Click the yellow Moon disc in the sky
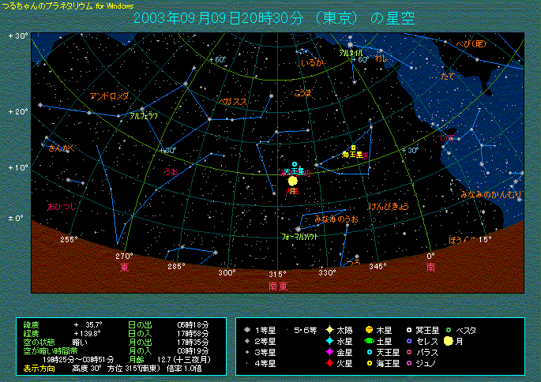This screenshot has width=541, height=382. [293, 181]
